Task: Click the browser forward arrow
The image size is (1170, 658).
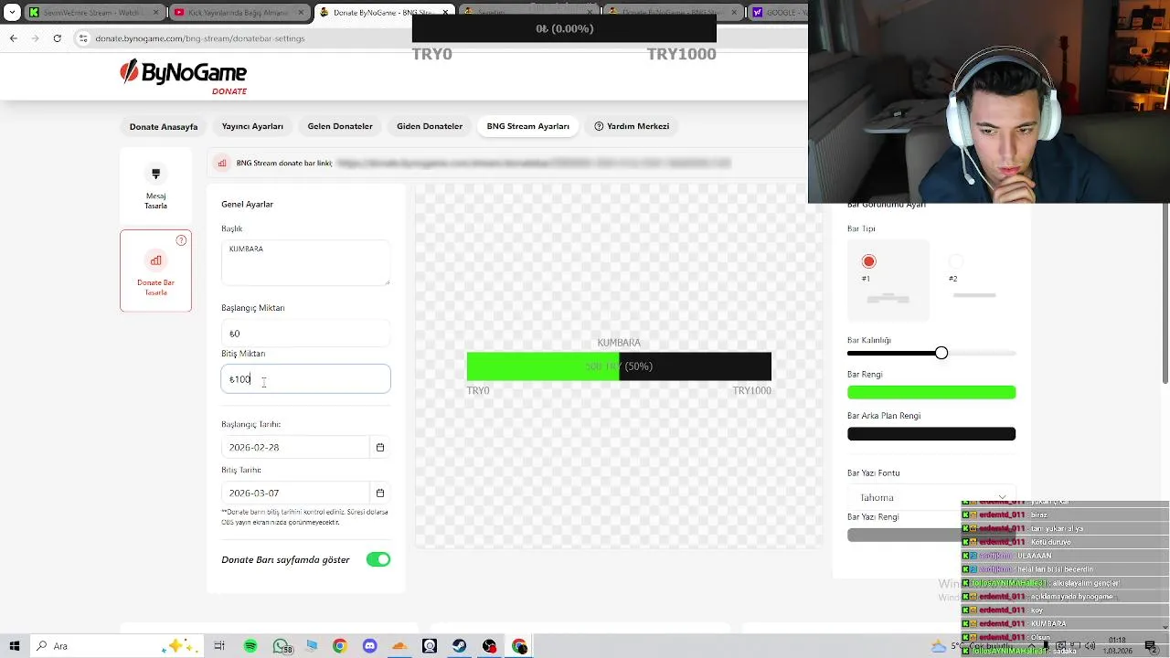Action: point(36,38)
